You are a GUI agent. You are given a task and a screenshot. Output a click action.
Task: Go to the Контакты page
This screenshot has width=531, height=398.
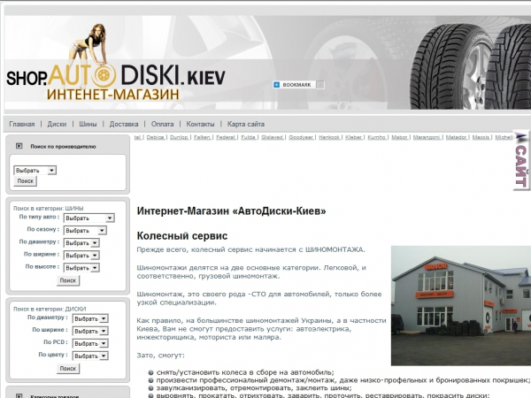(x=200, y=124)
